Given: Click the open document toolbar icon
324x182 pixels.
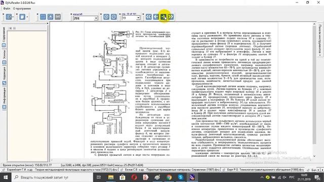Looking at the screenshot, I should pos(9,17).
